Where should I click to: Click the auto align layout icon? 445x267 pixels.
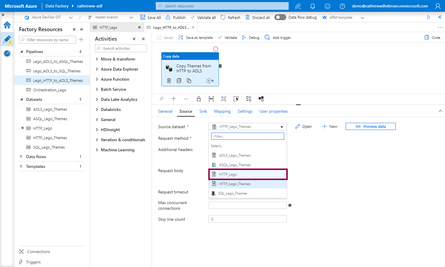pos(249,99)
